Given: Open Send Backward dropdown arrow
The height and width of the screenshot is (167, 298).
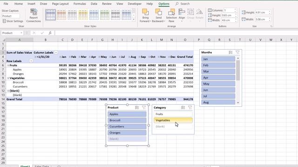Looking at the screenshot, I should click(x=164, y=21).
